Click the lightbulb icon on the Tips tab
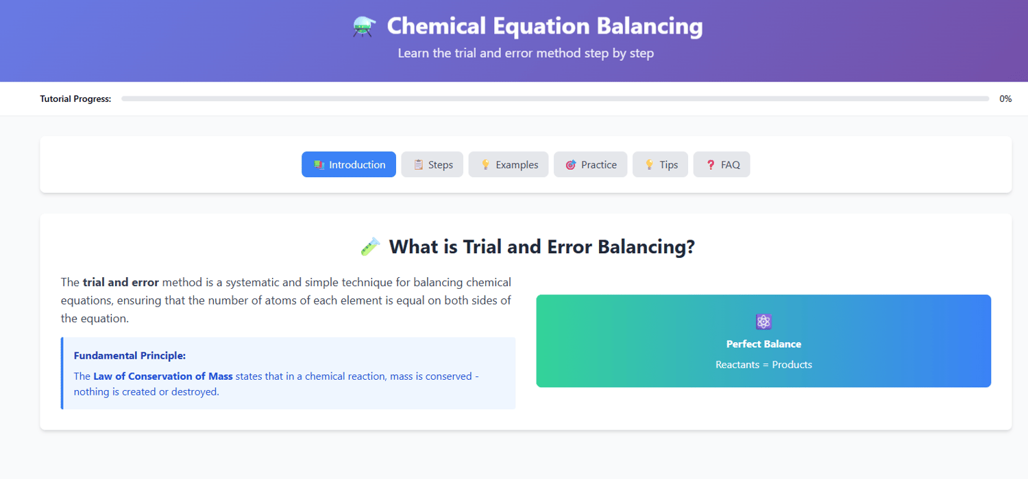This screenshot has height=479, width=1028. [649, 165]
